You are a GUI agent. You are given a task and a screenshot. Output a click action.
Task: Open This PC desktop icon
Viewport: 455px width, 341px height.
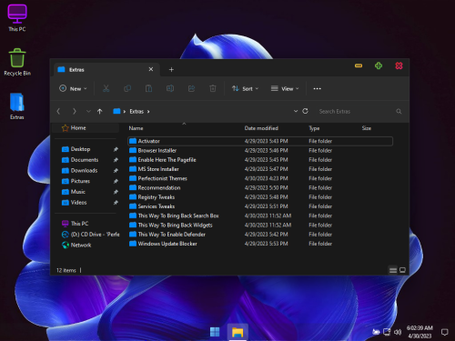point(17,18)
